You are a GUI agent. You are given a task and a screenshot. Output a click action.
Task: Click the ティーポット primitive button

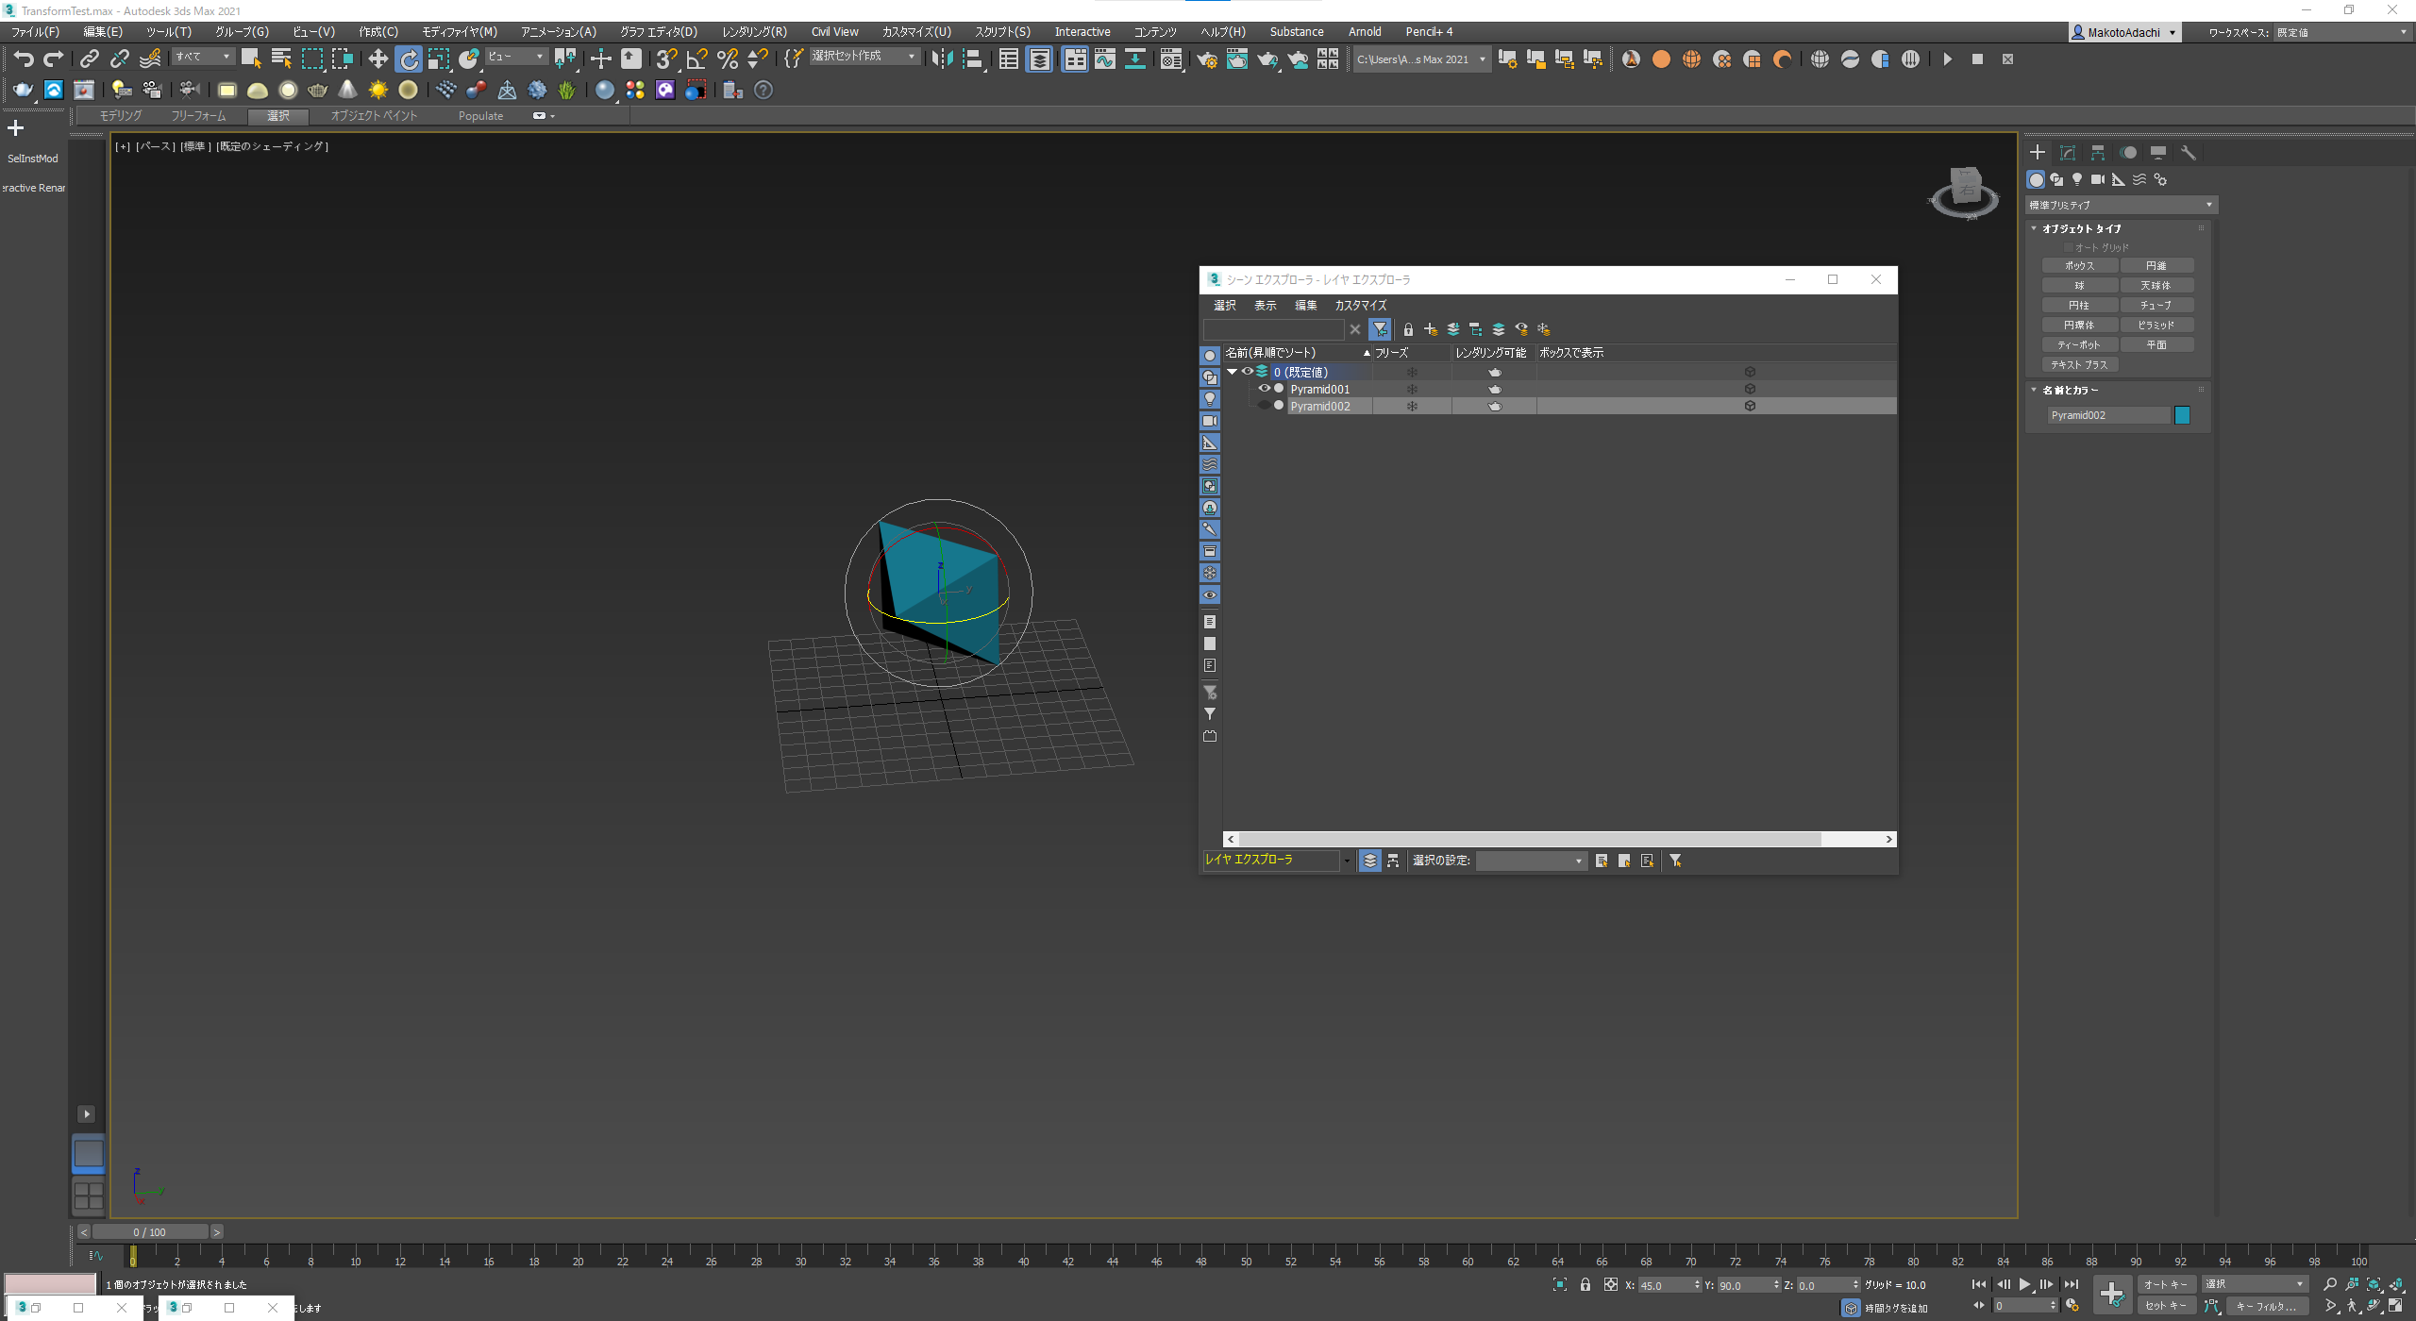[2079, 344]
